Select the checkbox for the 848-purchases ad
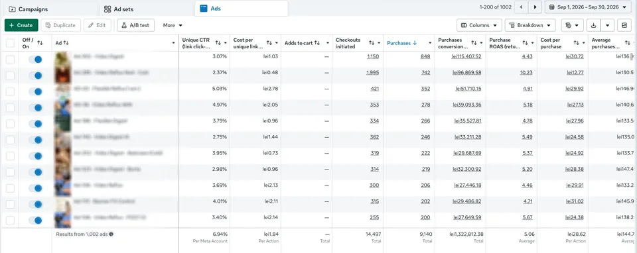 [10, 60]
